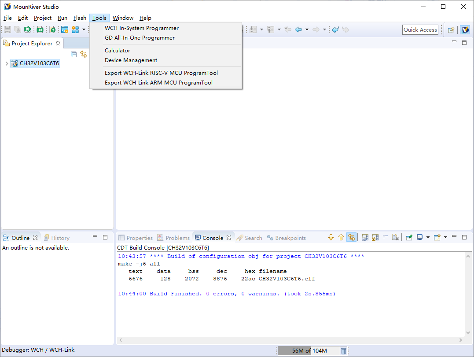Open the Next Annotation dropdown arrow
Image resolution: width=474 pixels, height=357 pixels.
click(x=261, y=29)
